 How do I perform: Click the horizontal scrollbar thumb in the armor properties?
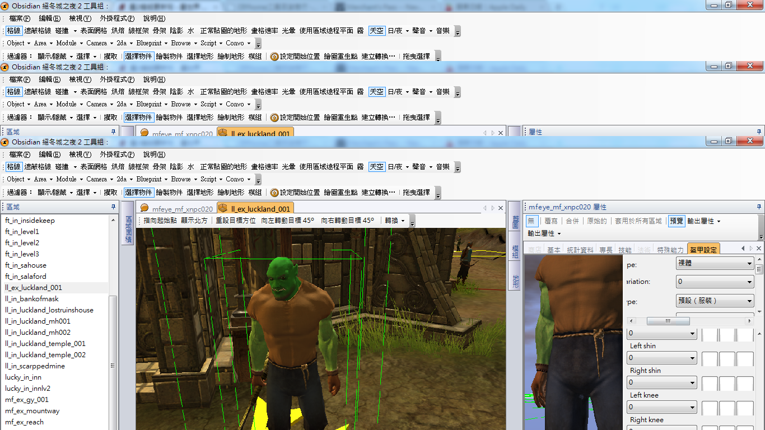(668, 321)
